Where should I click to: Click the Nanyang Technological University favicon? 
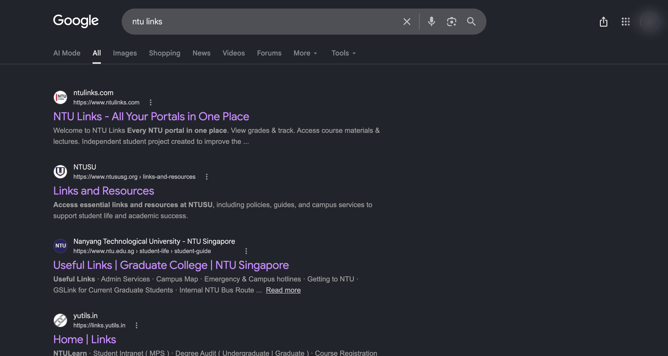[60, 246]
